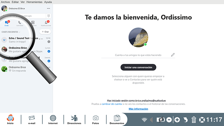Screen dimensions: 224x126
Task: Click the unread badge on the Jueves chat
Action: pyautogui.click(x=49, y=61)
